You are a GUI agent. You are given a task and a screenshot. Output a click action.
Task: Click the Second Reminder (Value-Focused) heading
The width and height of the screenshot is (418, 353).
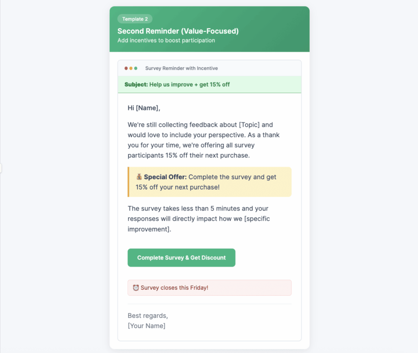(178, 31)
